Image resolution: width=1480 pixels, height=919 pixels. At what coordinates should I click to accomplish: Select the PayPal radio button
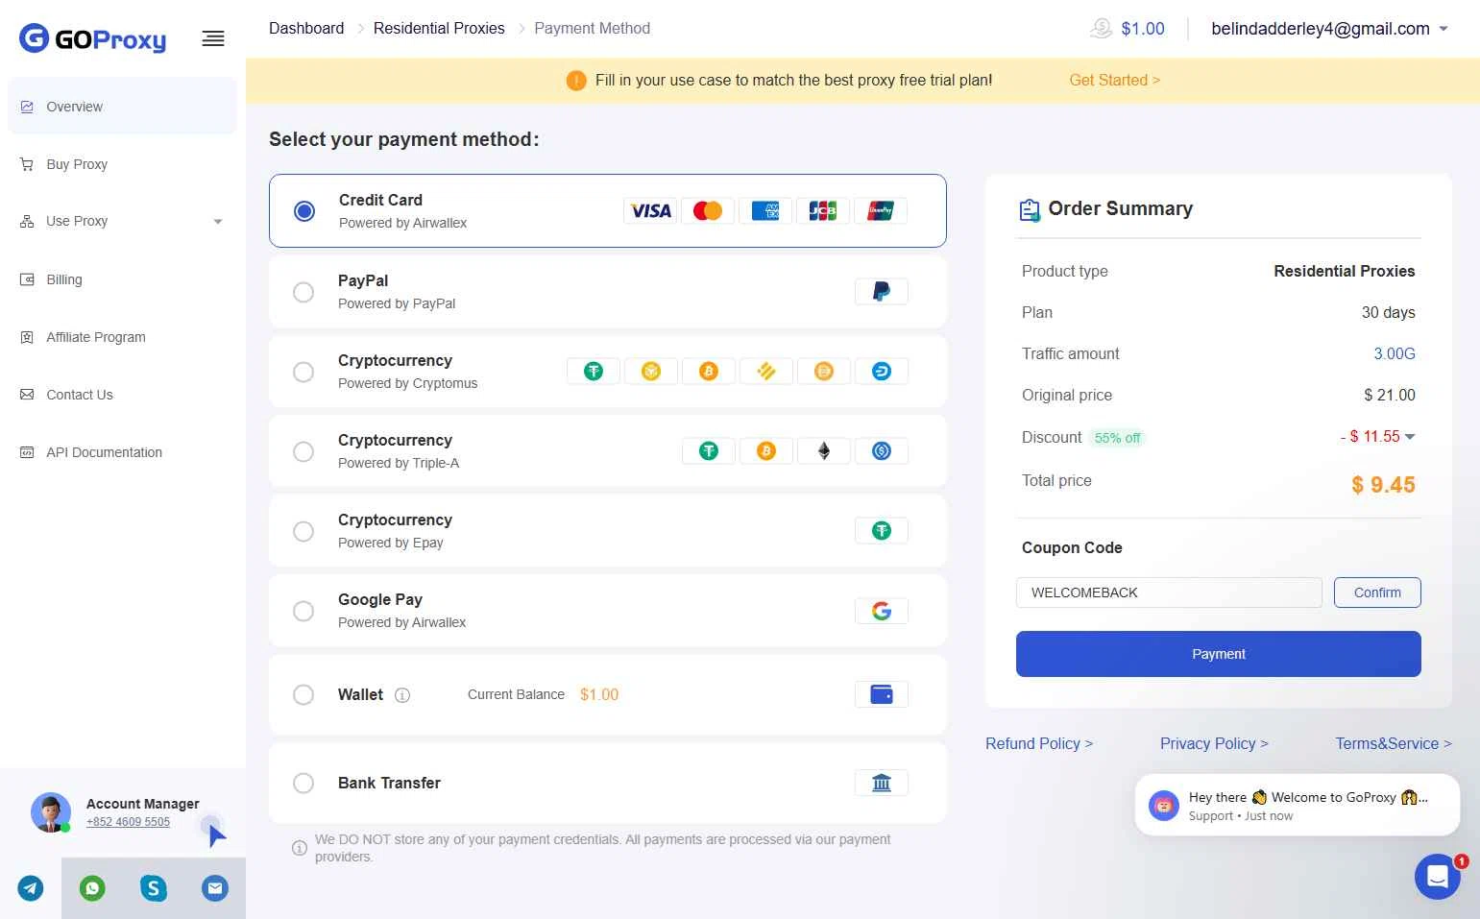(303, 292)
